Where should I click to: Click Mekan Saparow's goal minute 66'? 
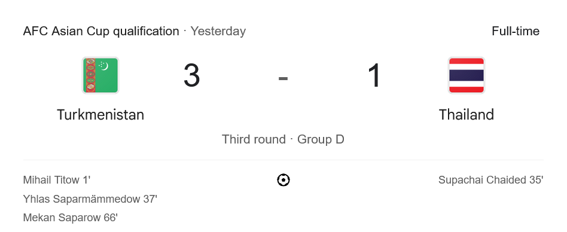click(111, 218)
